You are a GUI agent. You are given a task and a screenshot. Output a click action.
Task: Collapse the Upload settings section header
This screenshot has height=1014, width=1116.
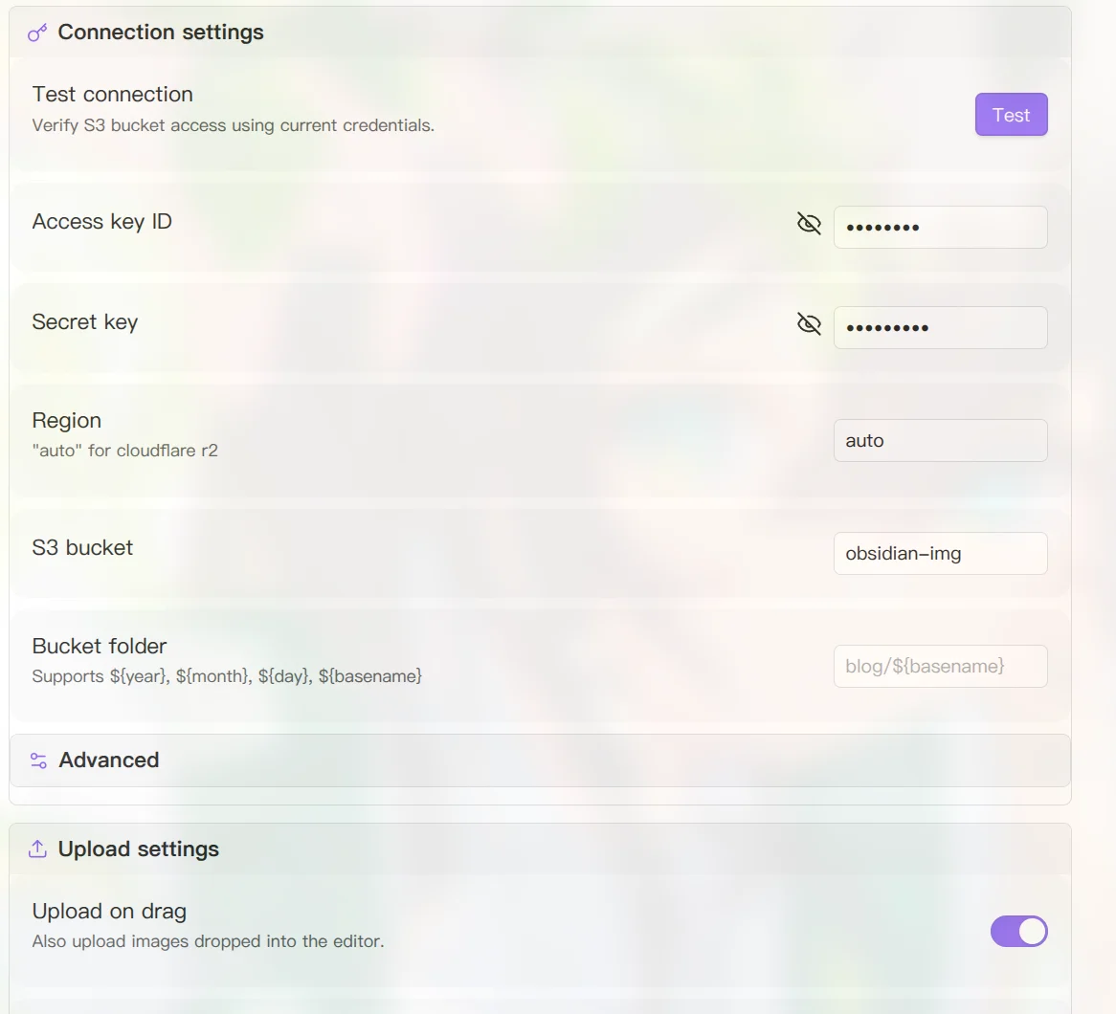pos(540,849)
